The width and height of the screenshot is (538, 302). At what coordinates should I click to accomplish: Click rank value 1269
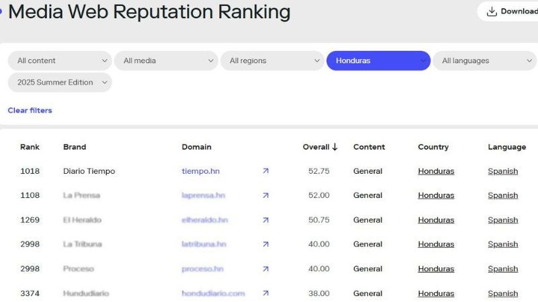pyautogui.click(x=30, y=220)
